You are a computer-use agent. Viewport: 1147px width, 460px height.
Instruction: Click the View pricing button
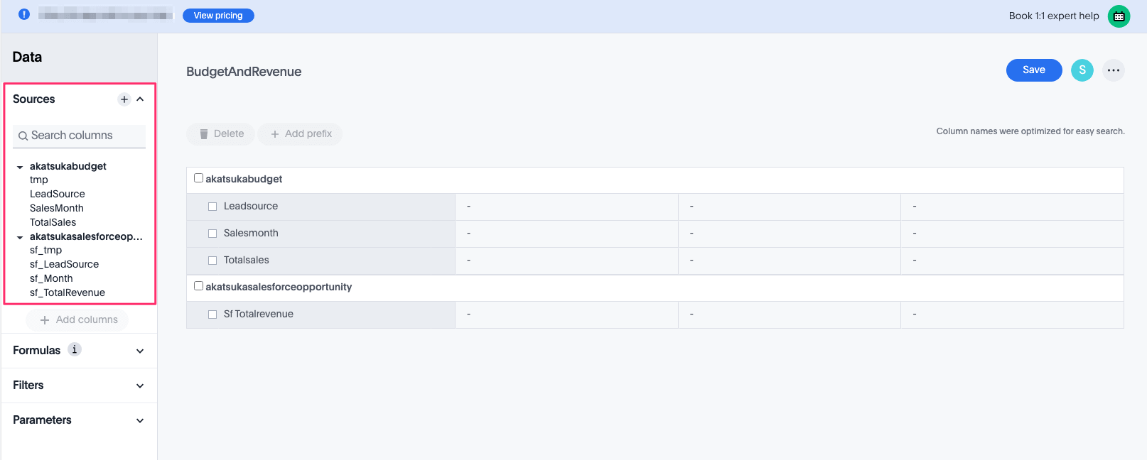(218, 16)
